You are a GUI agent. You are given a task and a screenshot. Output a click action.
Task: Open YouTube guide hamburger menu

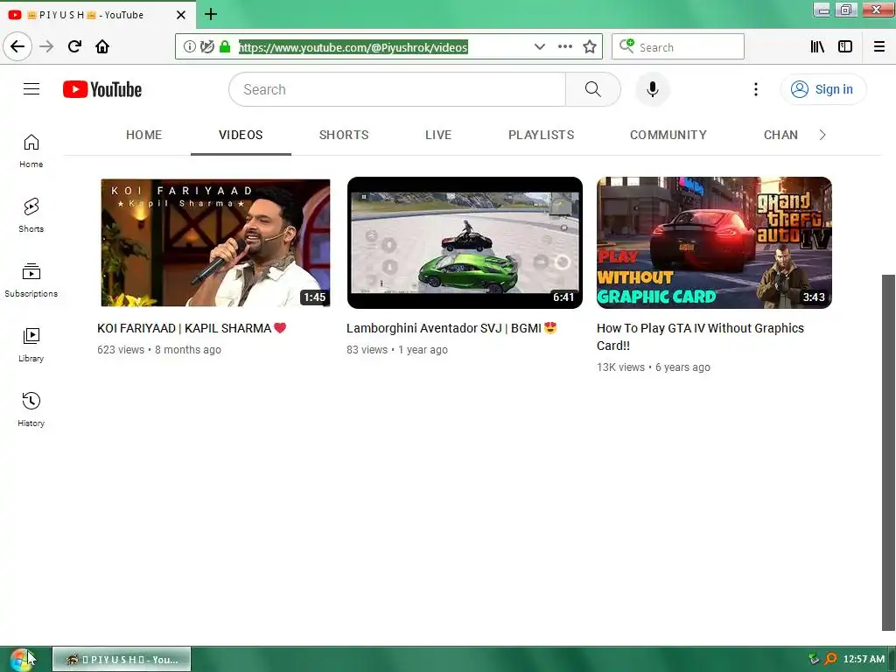[31, 89]
